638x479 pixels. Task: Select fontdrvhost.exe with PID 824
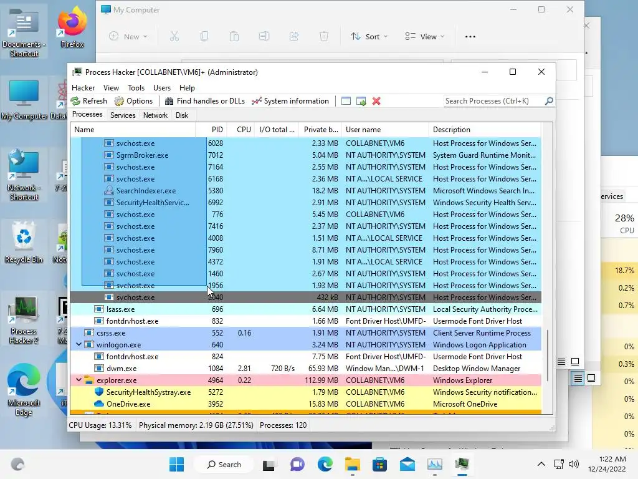click(x=305, y=356)
